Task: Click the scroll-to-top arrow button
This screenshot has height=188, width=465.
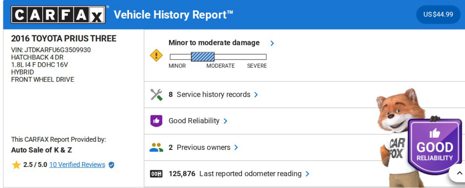Action: pos(457,173)
